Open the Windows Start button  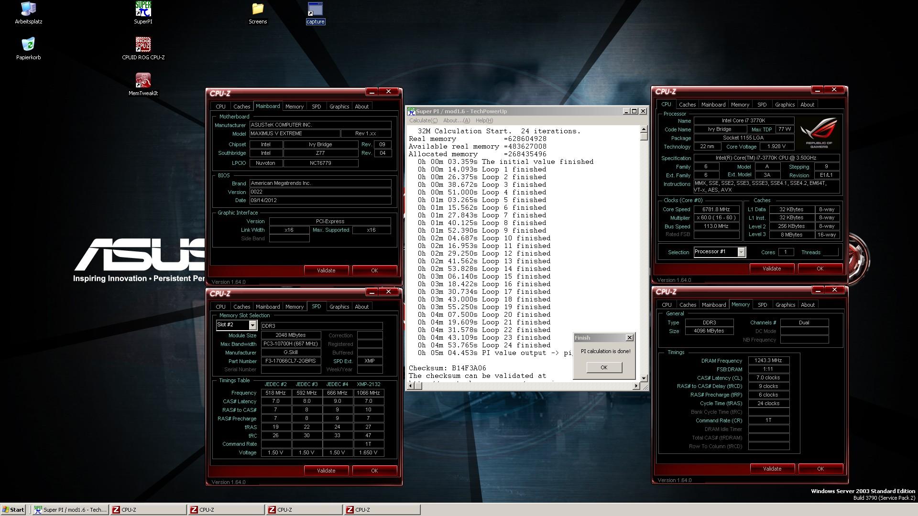(x=13, y=510)
